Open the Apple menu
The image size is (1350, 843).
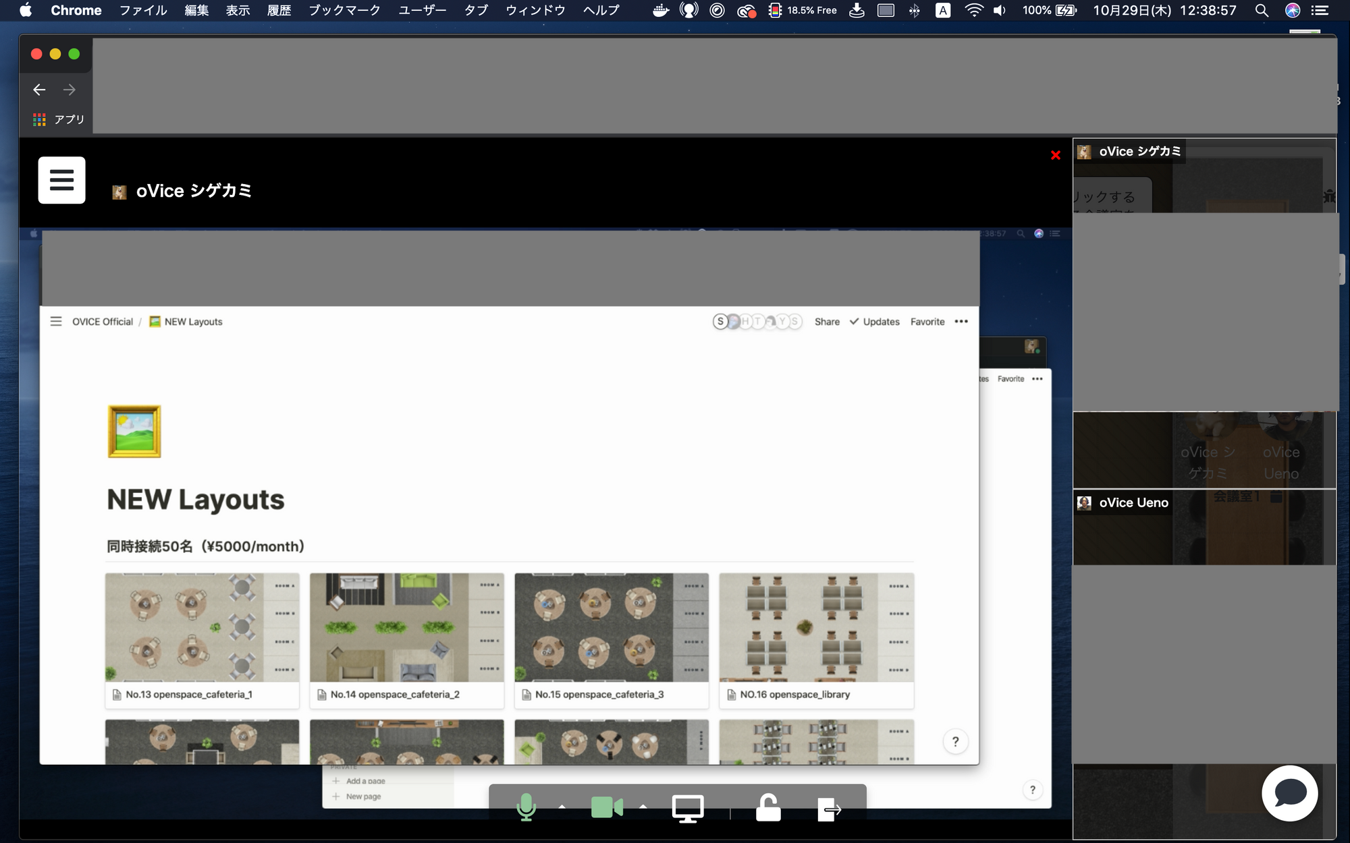coord(25,10)
